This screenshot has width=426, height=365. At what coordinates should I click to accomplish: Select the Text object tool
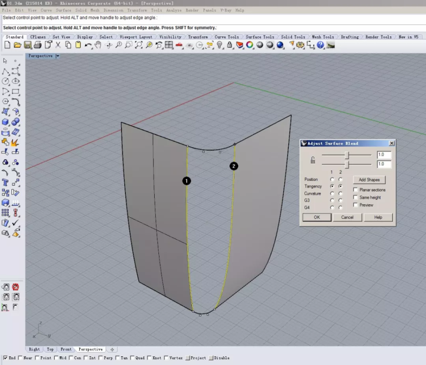tap(5, 182)
